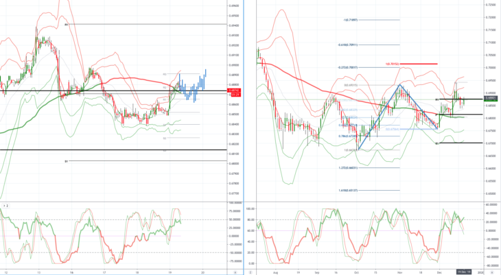Select the 1.272(0.66031) Fibonacci extension label
This screenshot has height=275, width=501.
coord(348,168)
